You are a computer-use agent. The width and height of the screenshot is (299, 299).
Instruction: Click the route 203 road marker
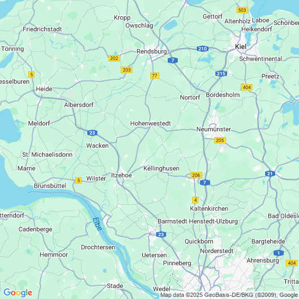point(126,70)
